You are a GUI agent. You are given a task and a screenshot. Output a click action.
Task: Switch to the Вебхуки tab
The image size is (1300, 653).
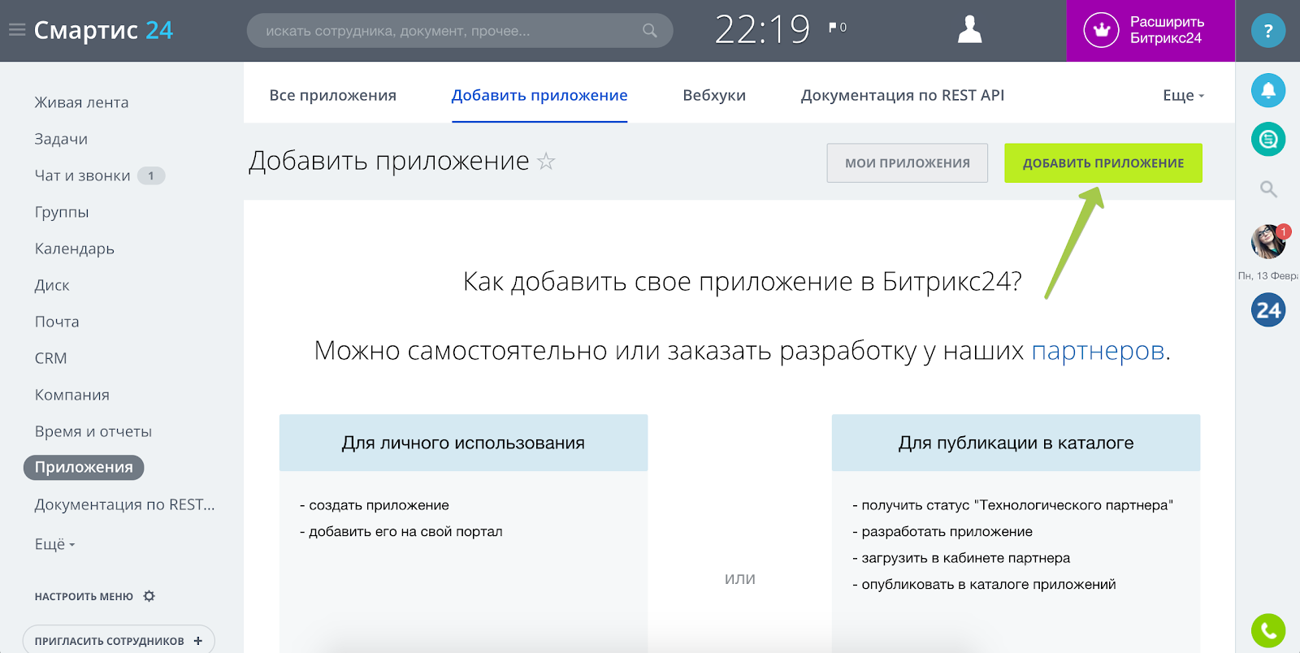[x=713, y=96]
